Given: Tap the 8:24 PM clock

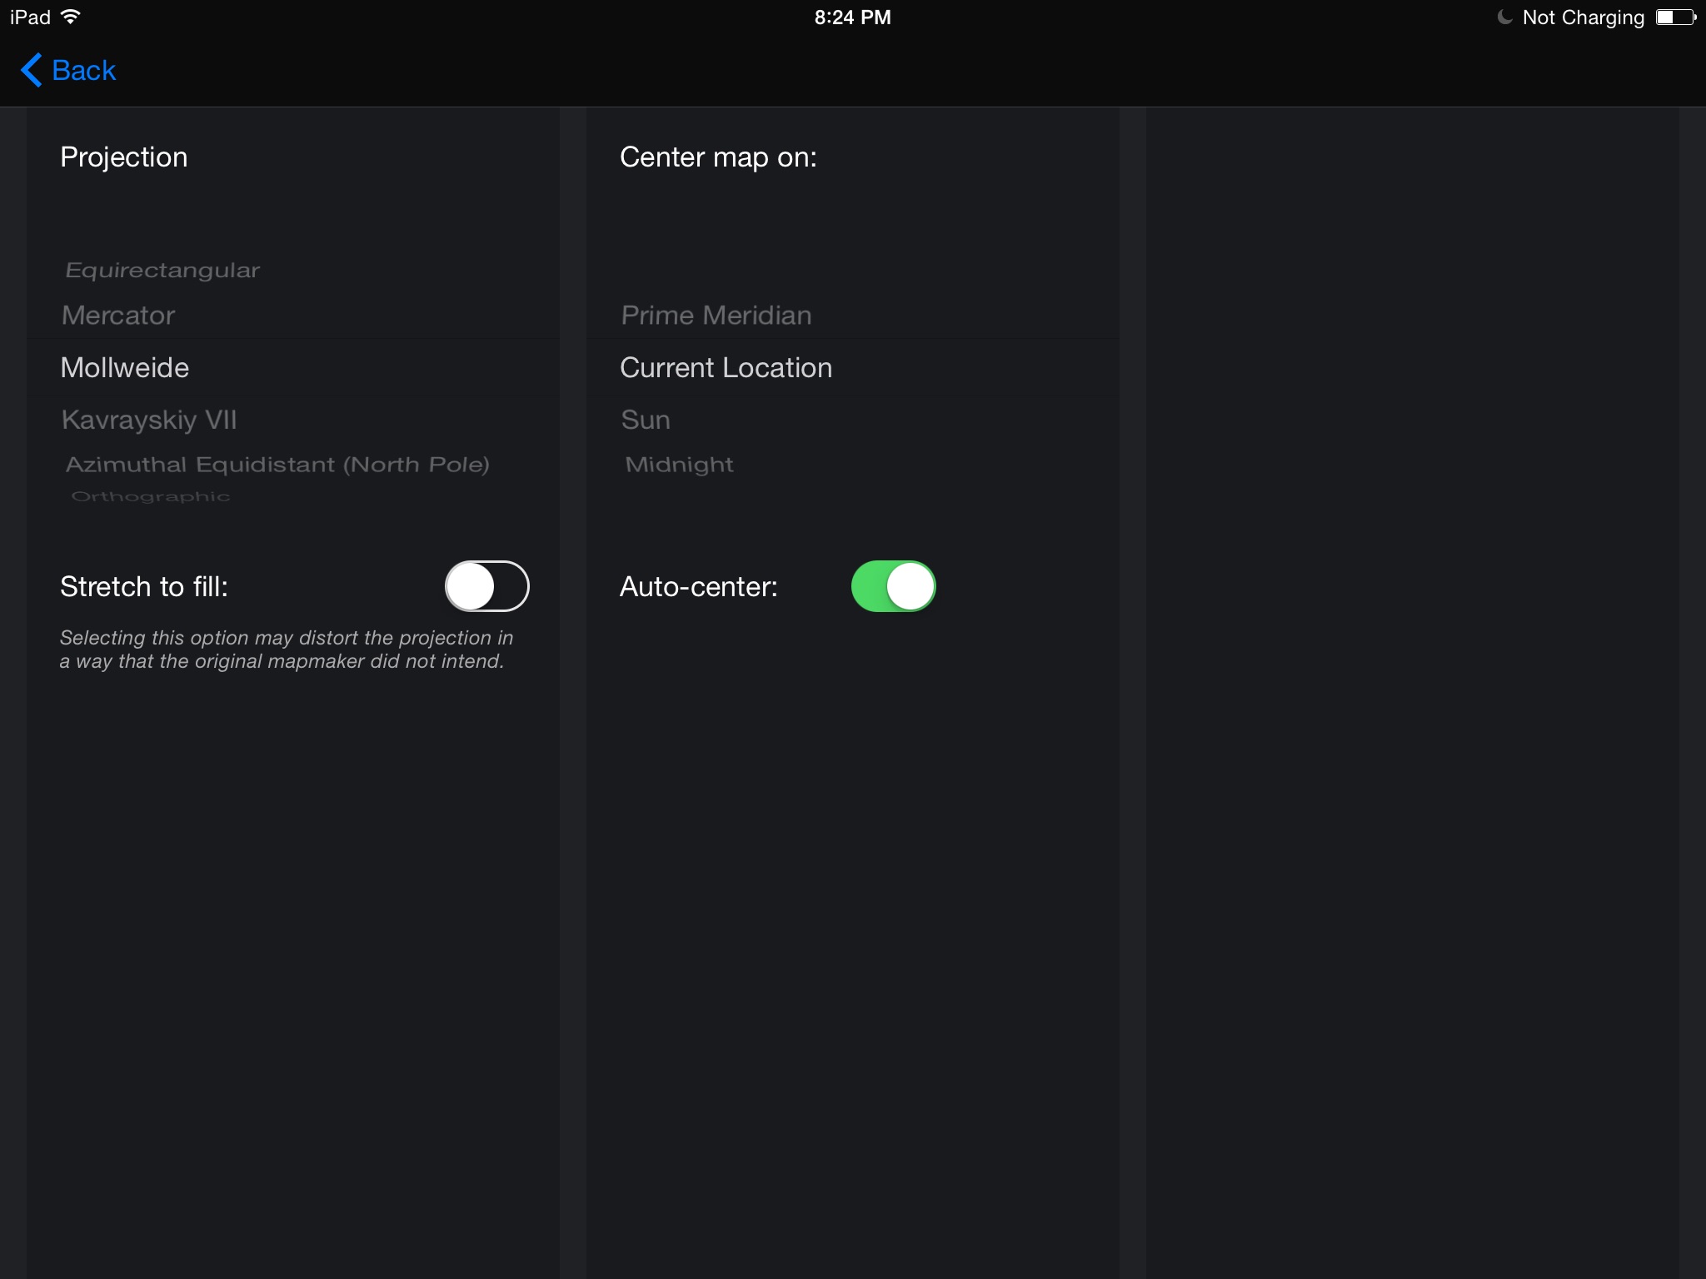Looking at the screenshot, I should (852, 17).
